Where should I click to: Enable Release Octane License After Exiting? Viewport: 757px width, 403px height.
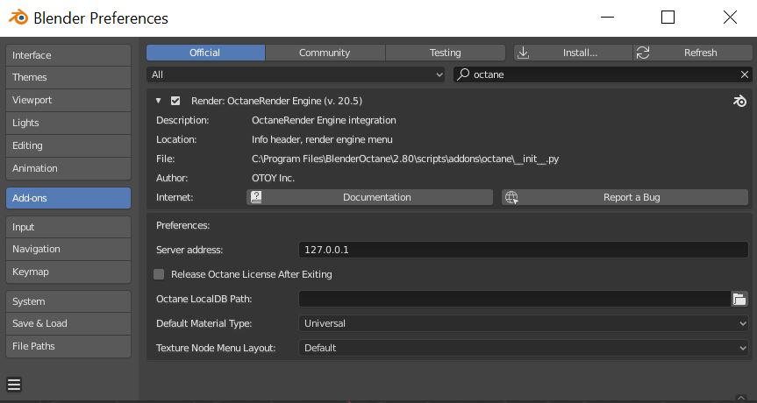coord(159,274)
